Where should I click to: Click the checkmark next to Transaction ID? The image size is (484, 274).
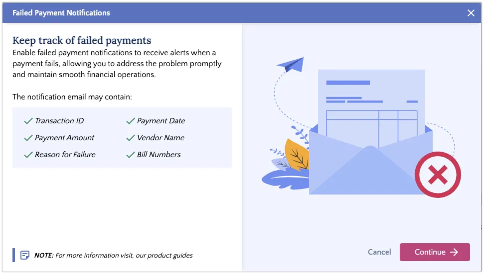pyautogui.click(x=28, y=121)
